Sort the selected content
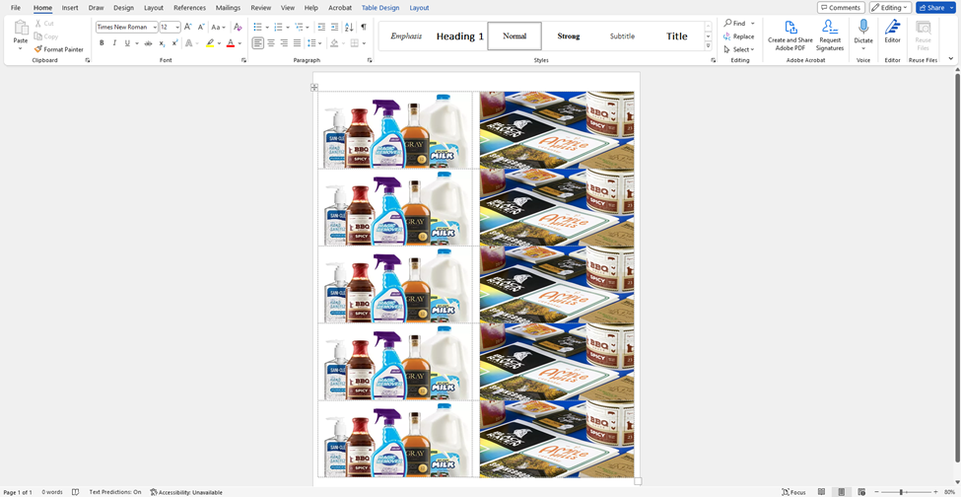 [349, 27]
